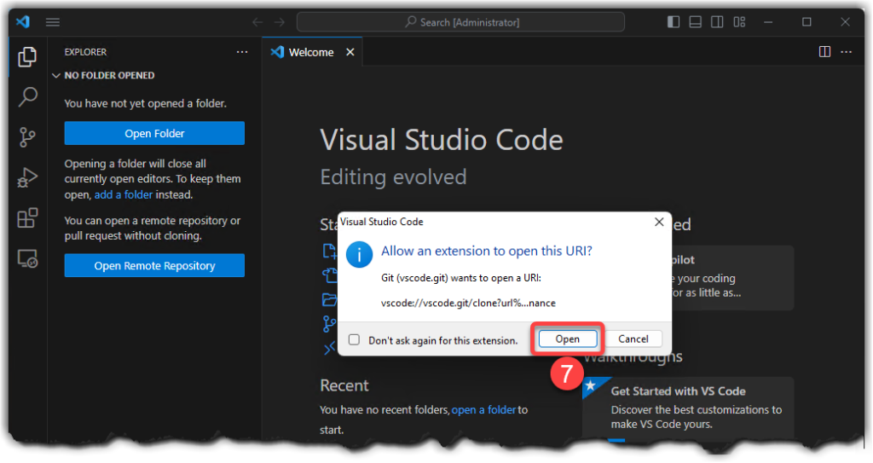Close the Allow extension URI dialog

pyautogui.click(x=659, y=222)
